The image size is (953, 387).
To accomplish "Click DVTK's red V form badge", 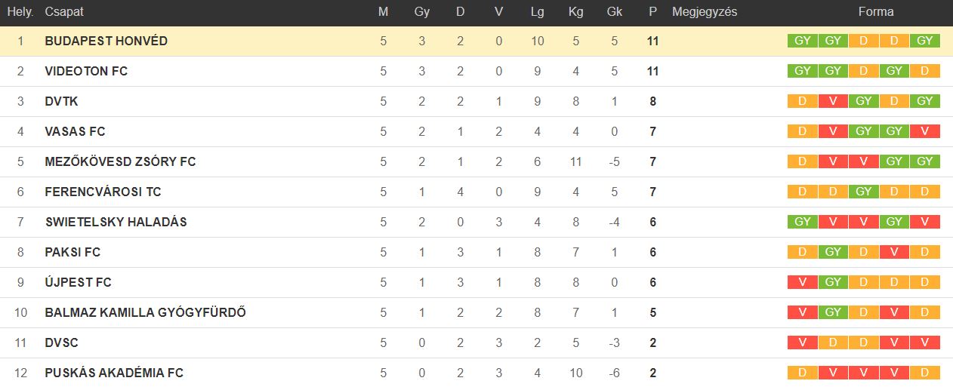I will click(833, 101).
